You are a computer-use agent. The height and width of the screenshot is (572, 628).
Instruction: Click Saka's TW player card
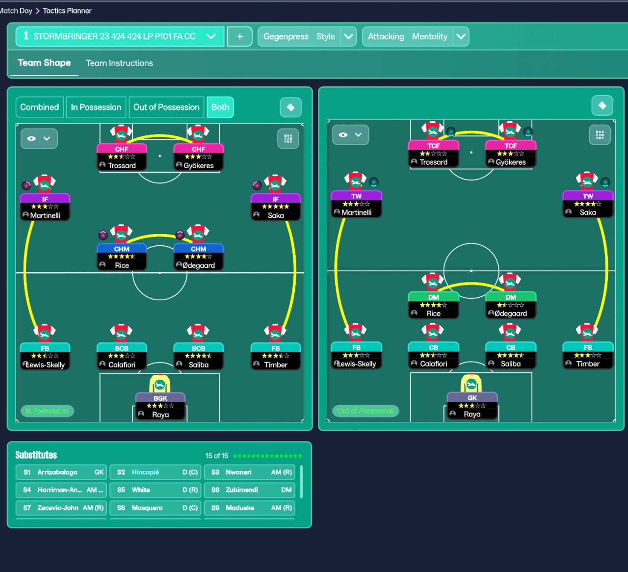(588, 204)
